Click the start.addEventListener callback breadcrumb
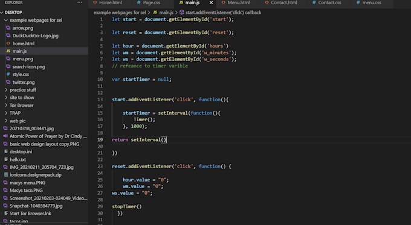Image resolution: width=411 pixels, height=225 pixels. 223,13
